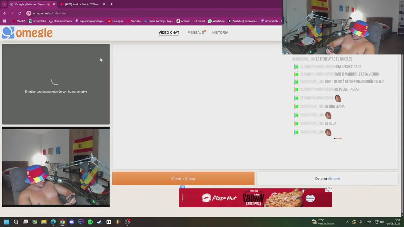Screen dimensions: 404x227
Task: Click the ESTA SECUESTRADO chat message
Action: point(348,67)
